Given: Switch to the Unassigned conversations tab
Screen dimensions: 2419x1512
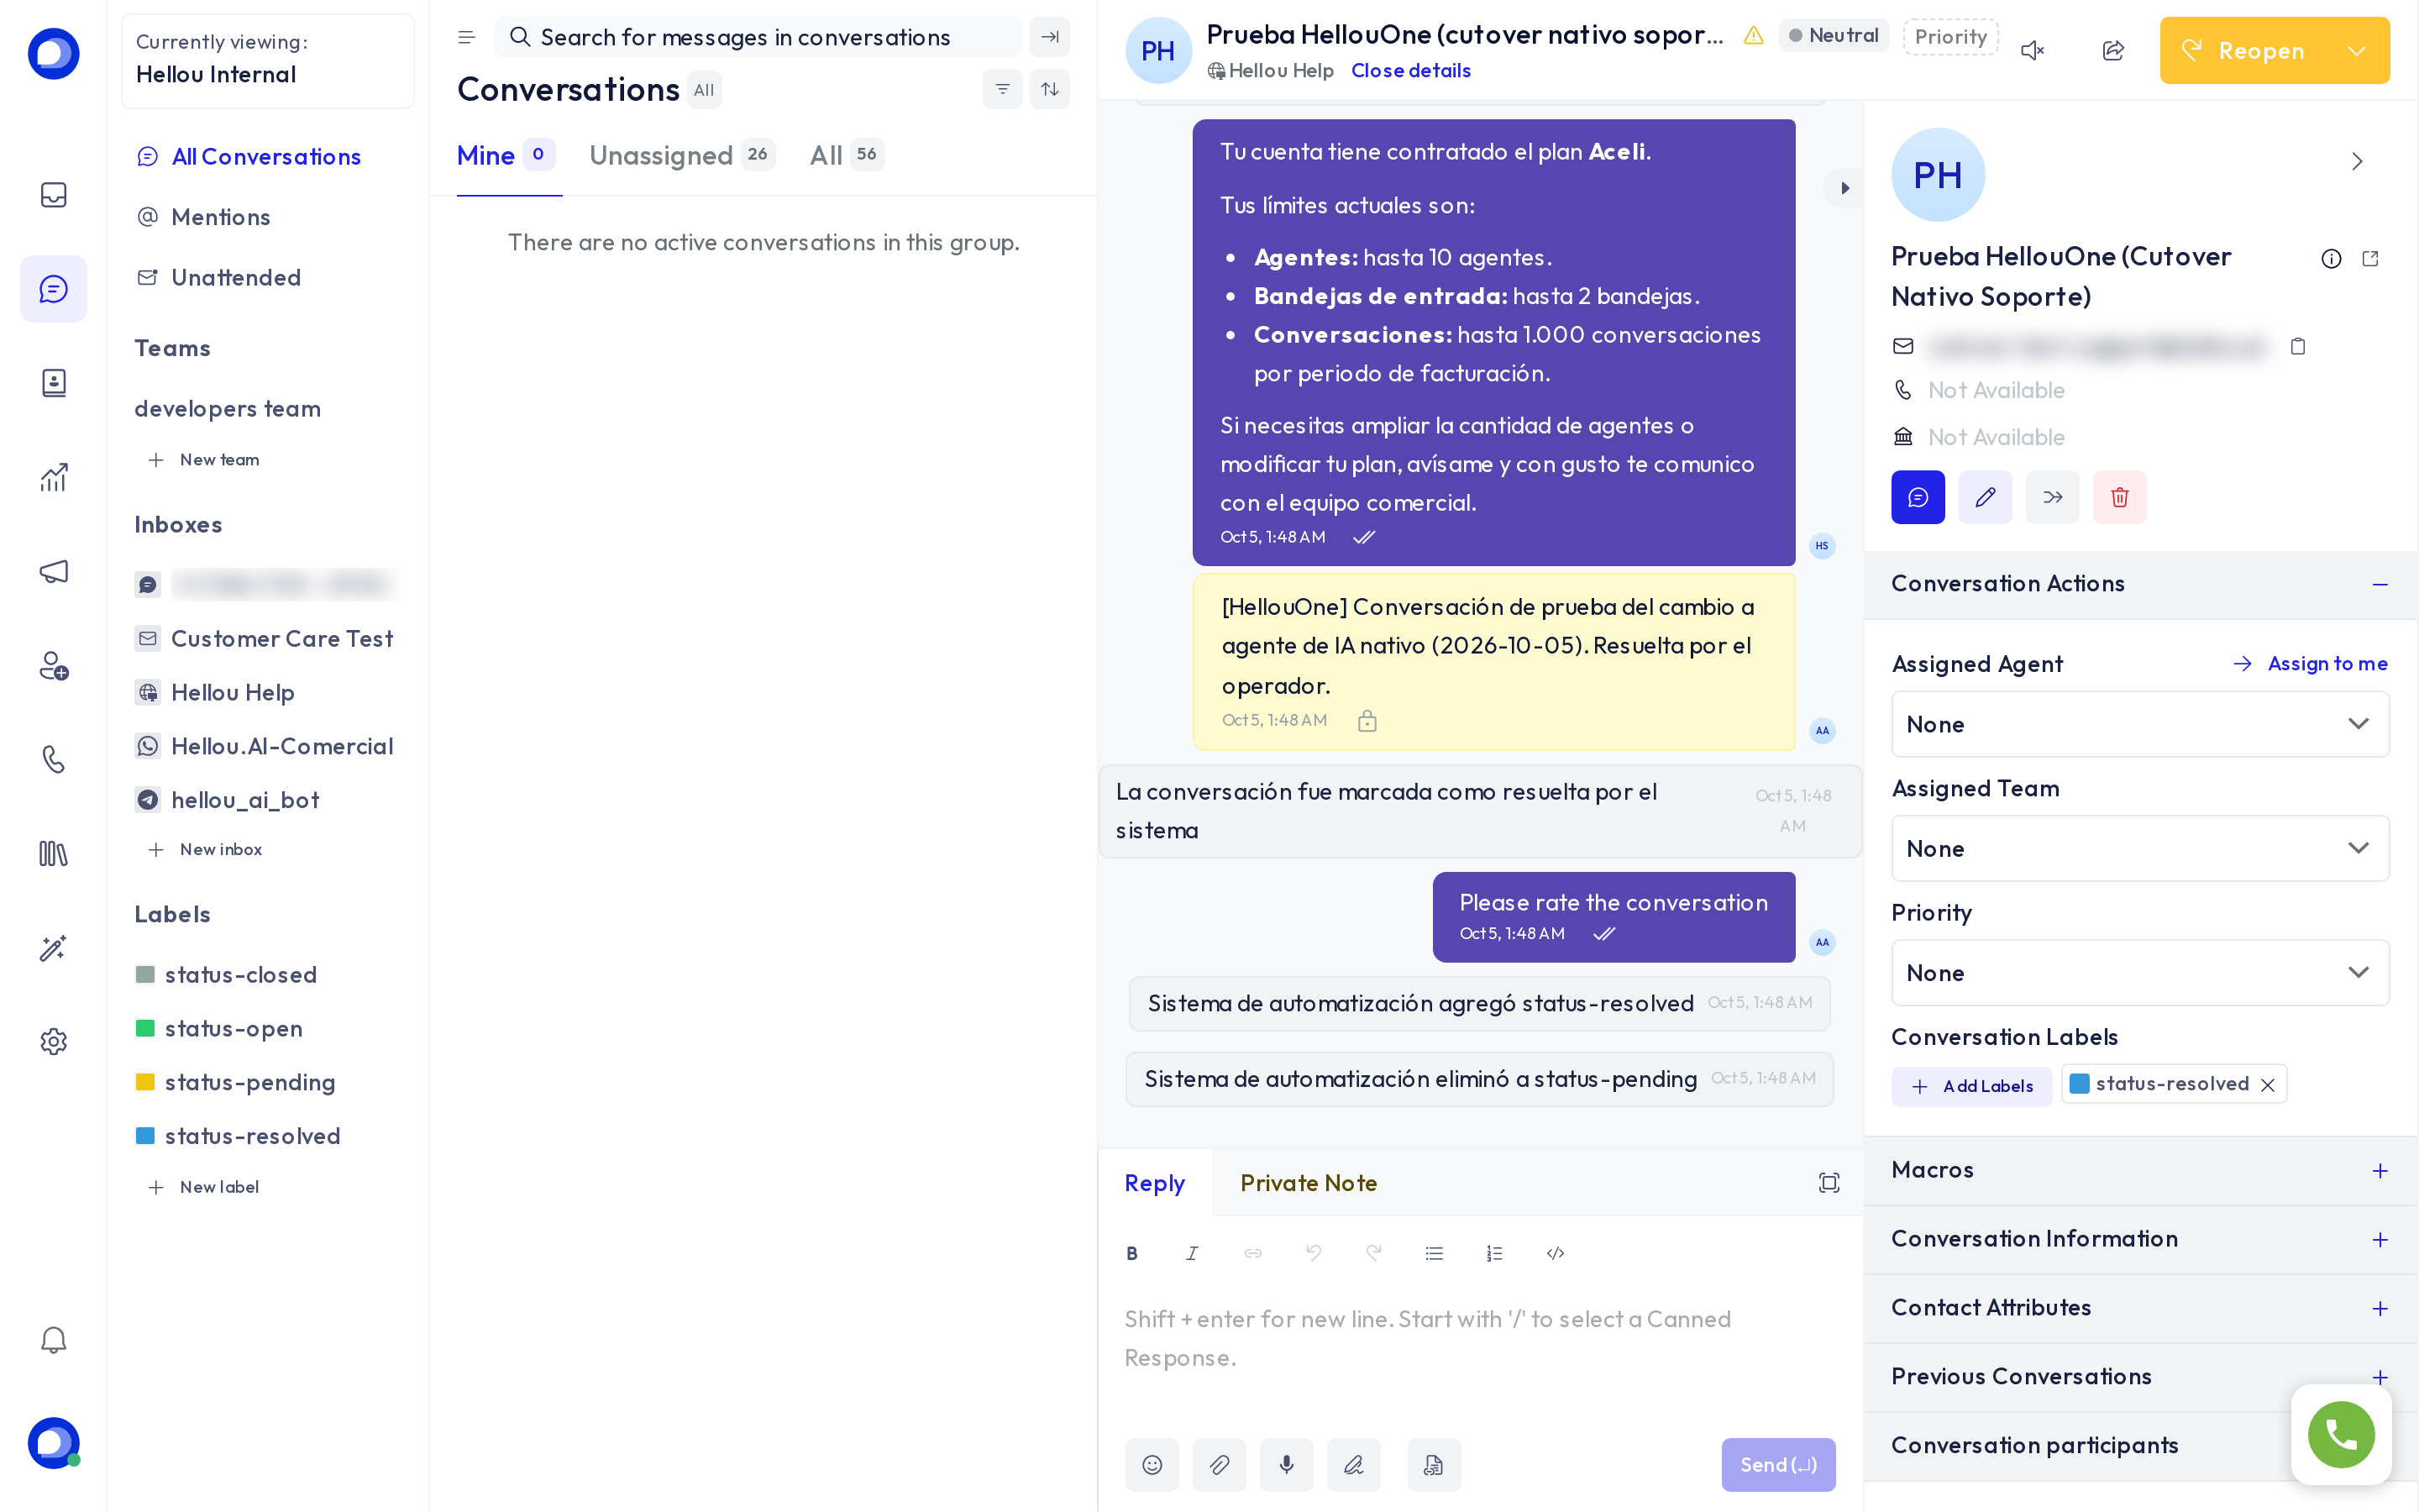Looking at the screenshot, I should (x=682, y=155).
